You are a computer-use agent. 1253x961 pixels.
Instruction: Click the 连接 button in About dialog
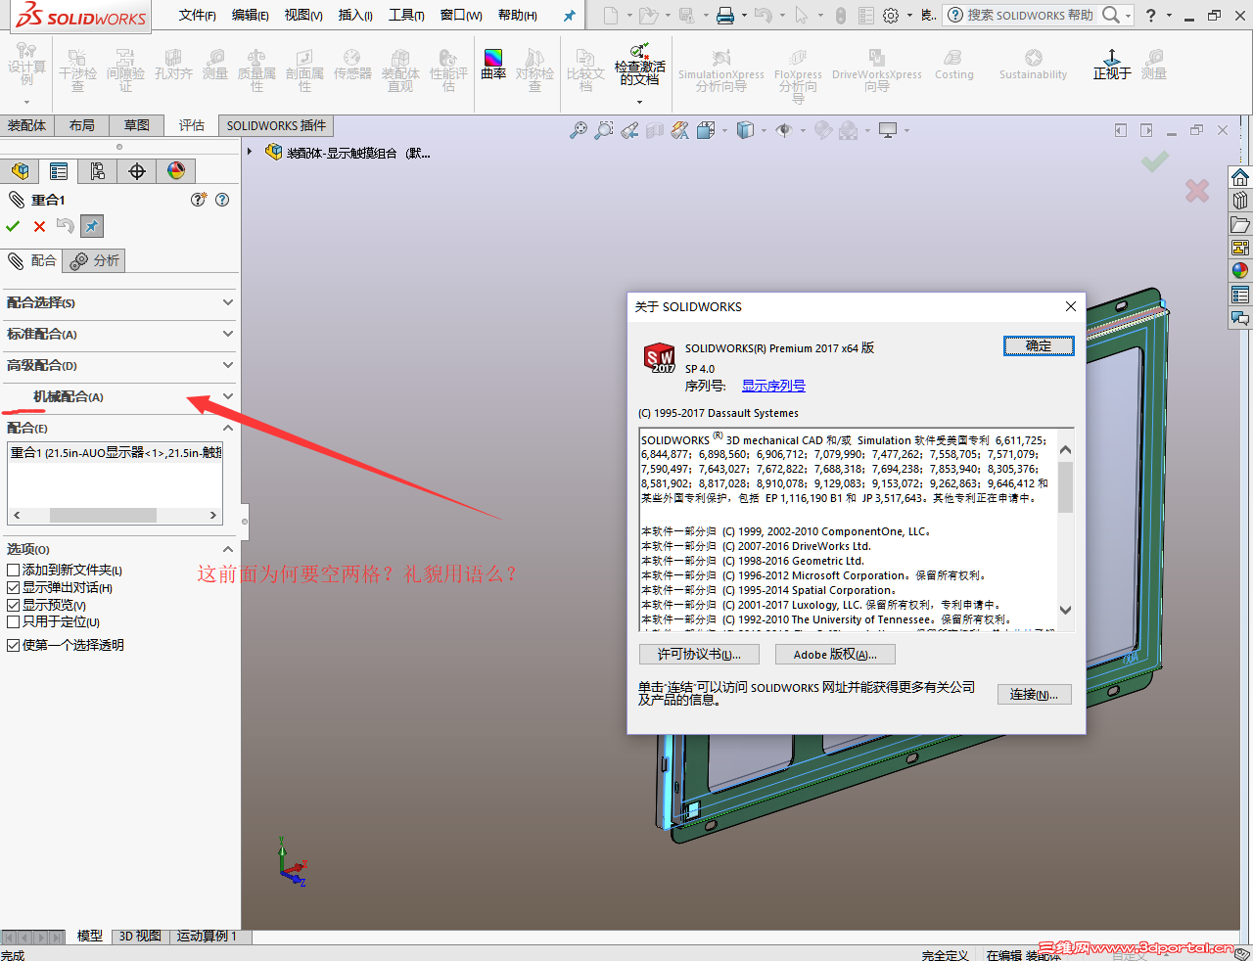[x=1035, y=695]
